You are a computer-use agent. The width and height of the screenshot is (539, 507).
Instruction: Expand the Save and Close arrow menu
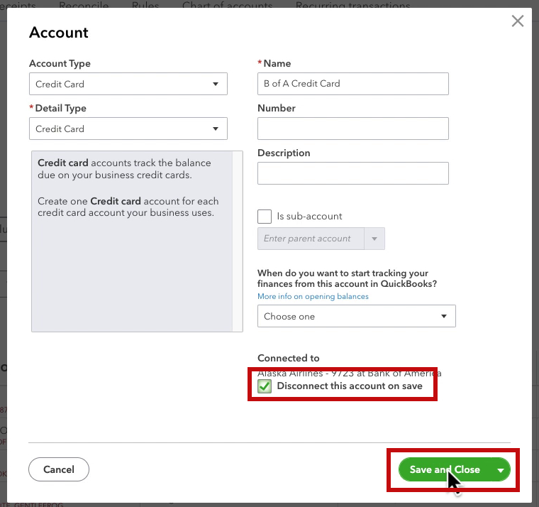tap(501, 469)
